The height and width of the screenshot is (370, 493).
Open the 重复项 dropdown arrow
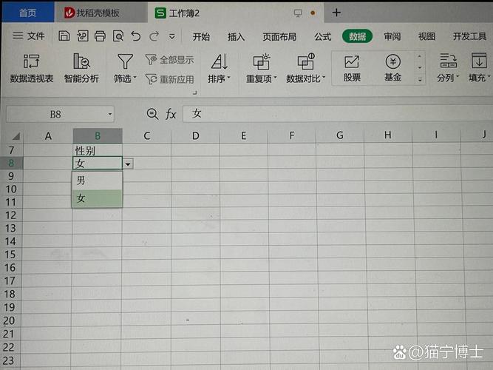(275, 77)
